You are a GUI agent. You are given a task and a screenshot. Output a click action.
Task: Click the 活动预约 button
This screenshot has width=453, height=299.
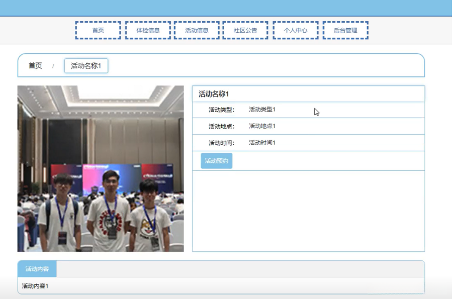pos(216,161)
